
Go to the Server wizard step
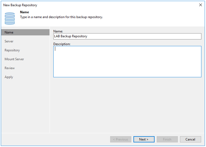point(9,41)
